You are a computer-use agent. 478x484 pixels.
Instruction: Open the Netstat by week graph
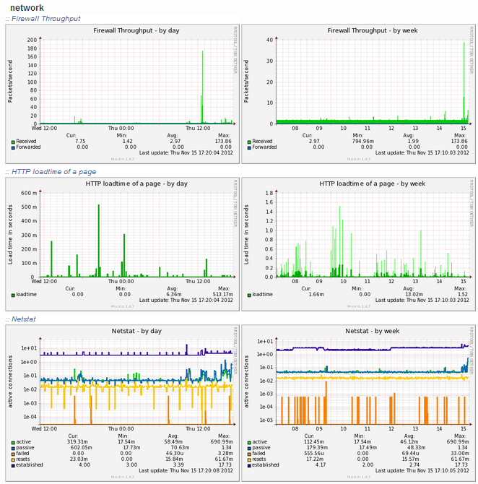click(358, 403)
